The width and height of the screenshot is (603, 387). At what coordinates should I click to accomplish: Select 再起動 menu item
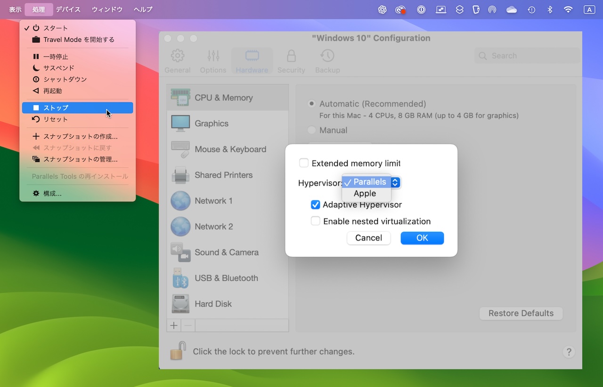[78, 91]
